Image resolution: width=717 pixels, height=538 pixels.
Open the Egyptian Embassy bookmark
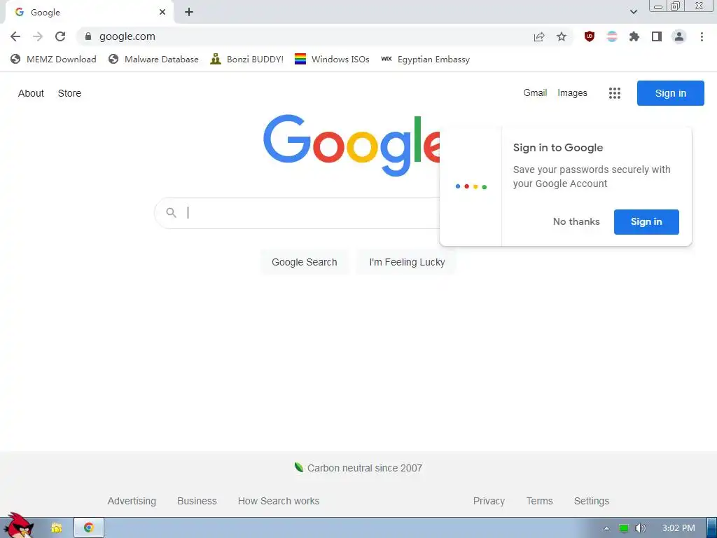(x=425, y=60)
